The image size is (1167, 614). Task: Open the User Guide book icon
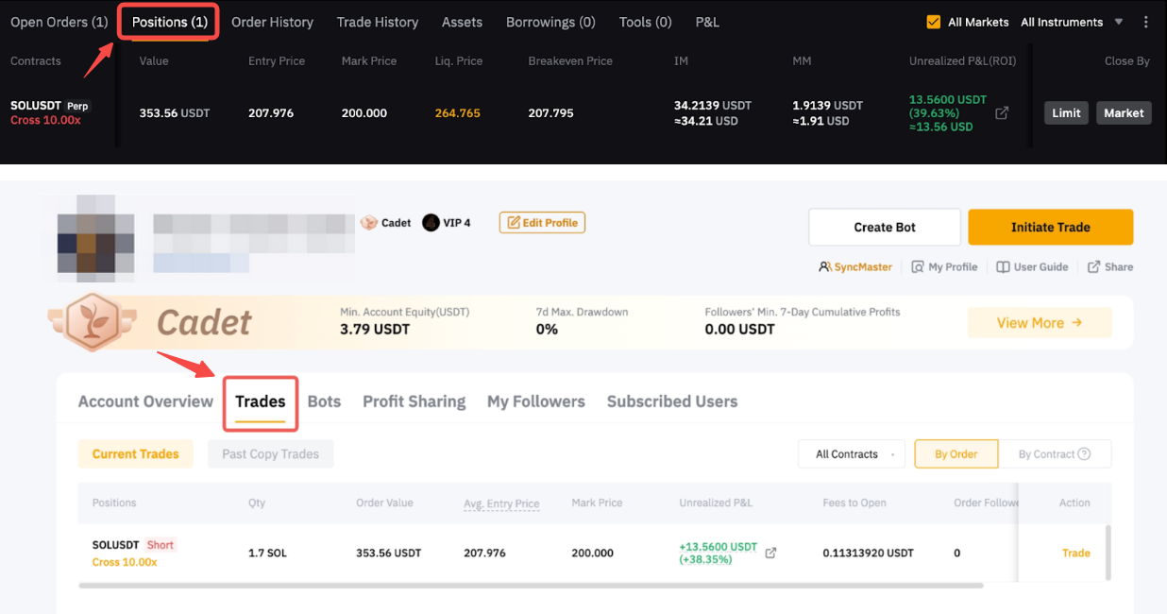pyautogui.click(x=1003, y=267)
